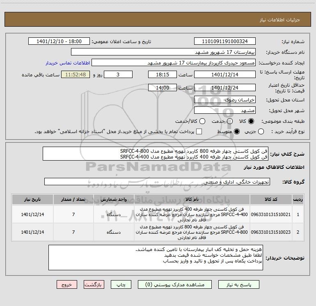Click the province field خراسان رضوی

point(225,100)
